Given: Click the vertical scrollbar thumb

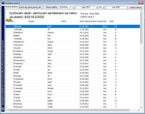Looking at the screenshot, I should pyautogui.click(x=141, y=28).
